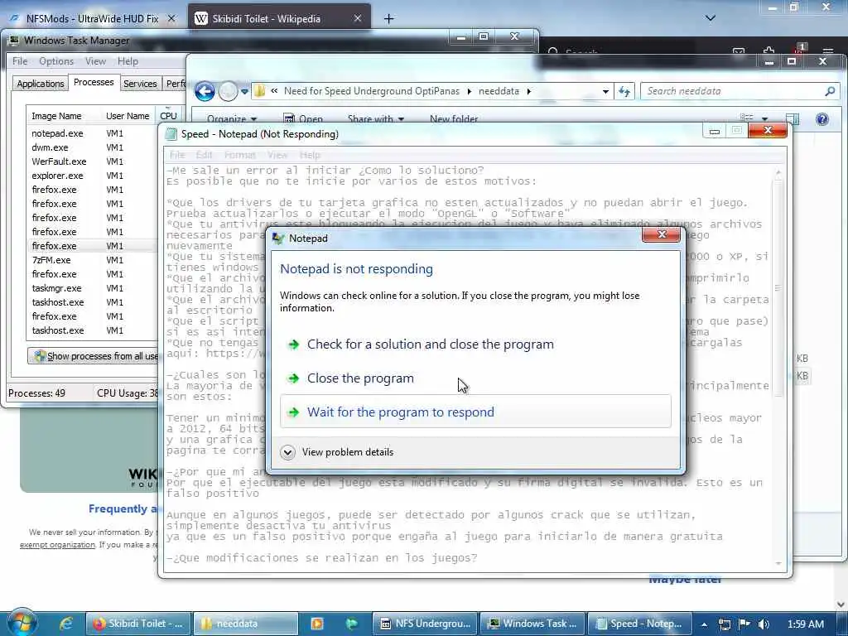
Task: Toggle the Explorer preview pane icon
Action: (x=793, y=119)
